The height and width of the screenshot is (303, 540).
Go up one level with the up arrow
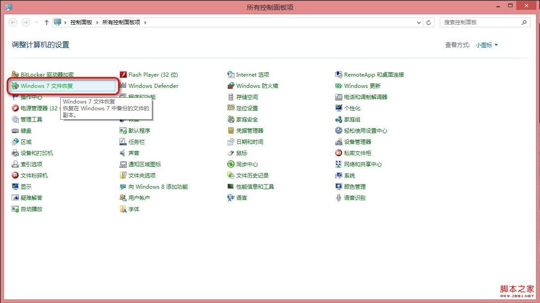point(46,22)
